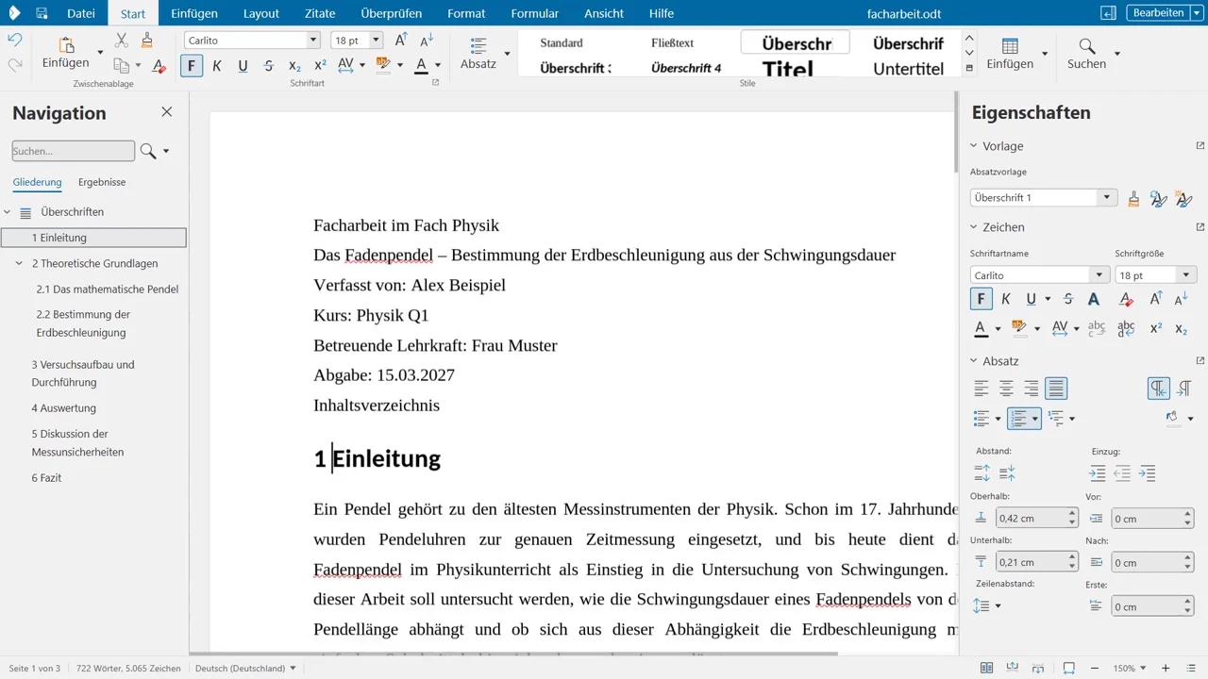Open the Absatz button in the ribbon
Image resolution: width=1208 pixels, height=679 pixels.
tap(478, 54)
